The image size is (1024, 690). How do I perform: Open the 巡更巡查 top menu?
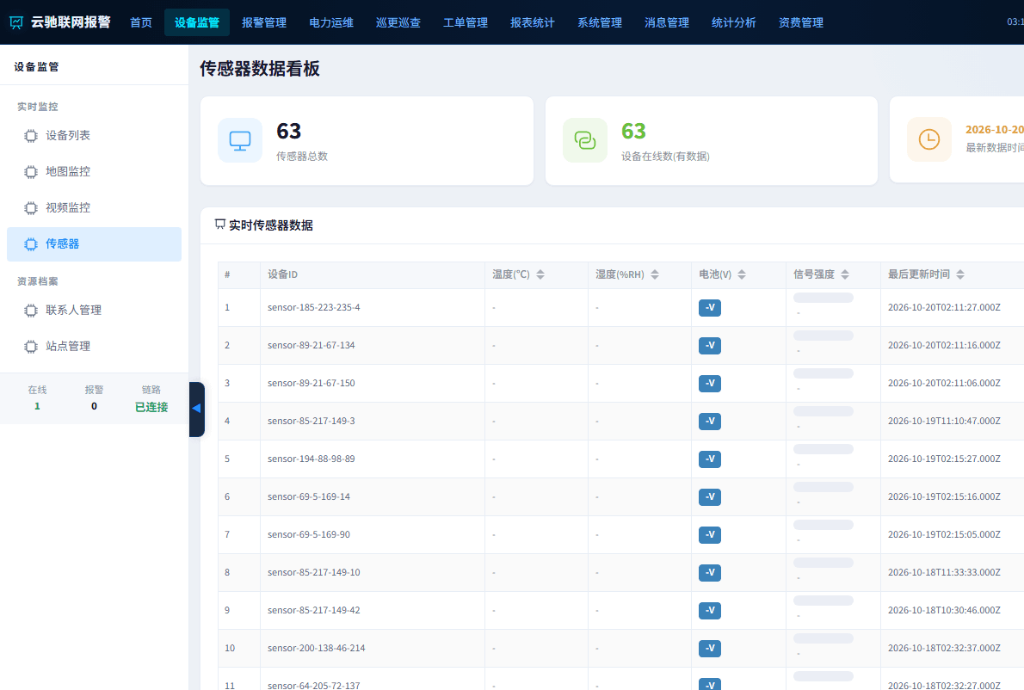pyautogui.click(x=398, y=23)
